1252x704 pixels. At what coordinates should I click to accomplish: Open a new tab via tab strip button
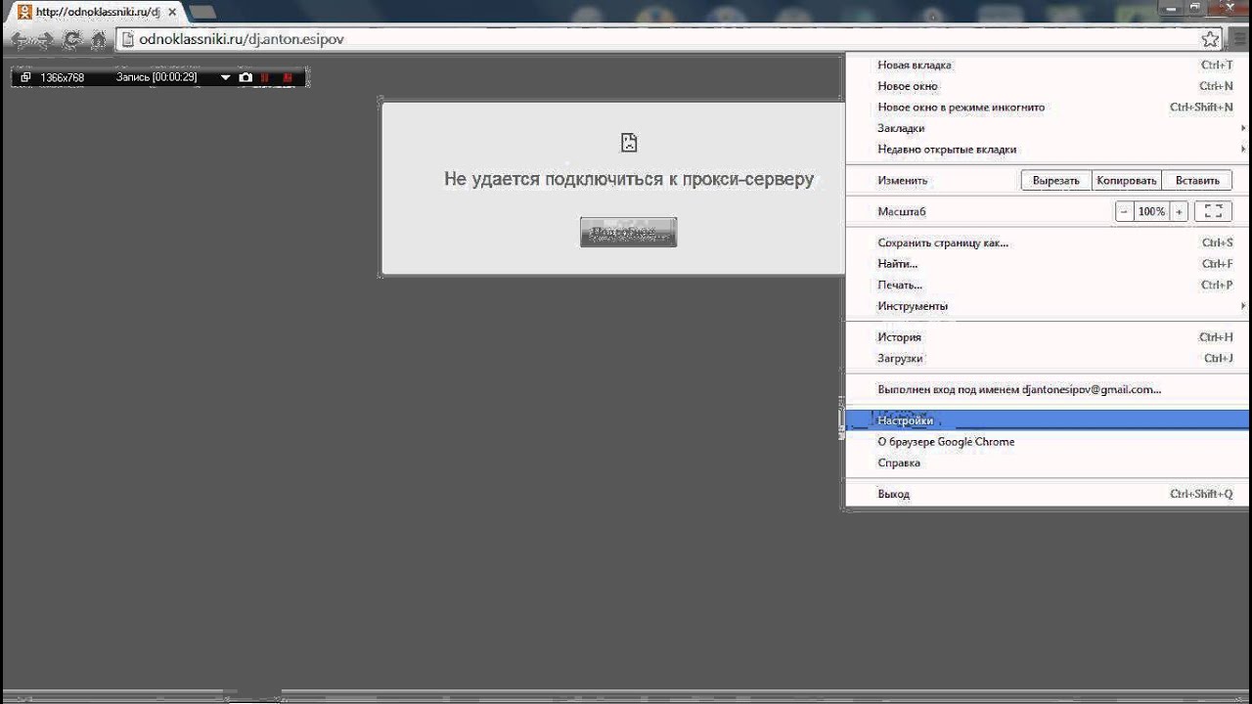coord(202,12)
